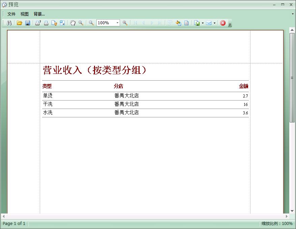Click the multiple pages layout icon
The width and height of the screenshot is (296, 229).
170,23
